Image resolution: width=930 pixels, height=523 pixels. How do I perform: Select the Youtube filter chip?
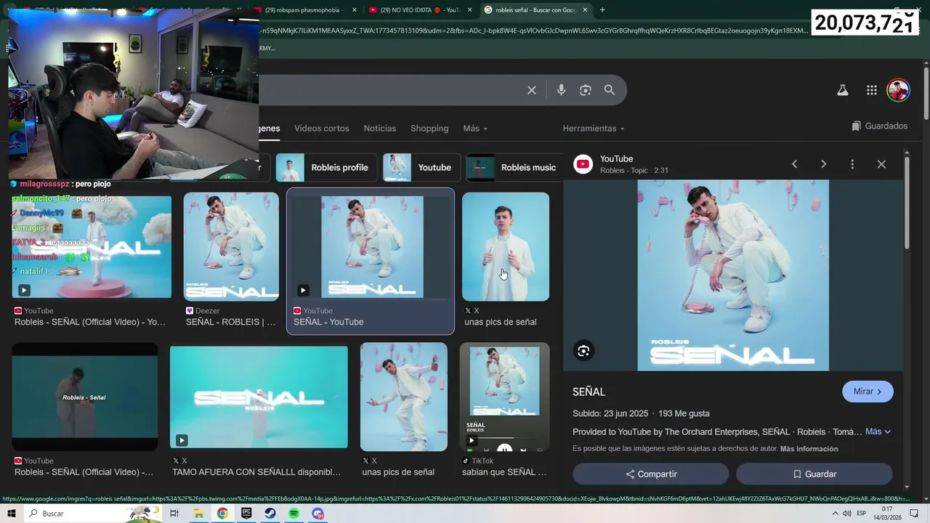point(421,167)
